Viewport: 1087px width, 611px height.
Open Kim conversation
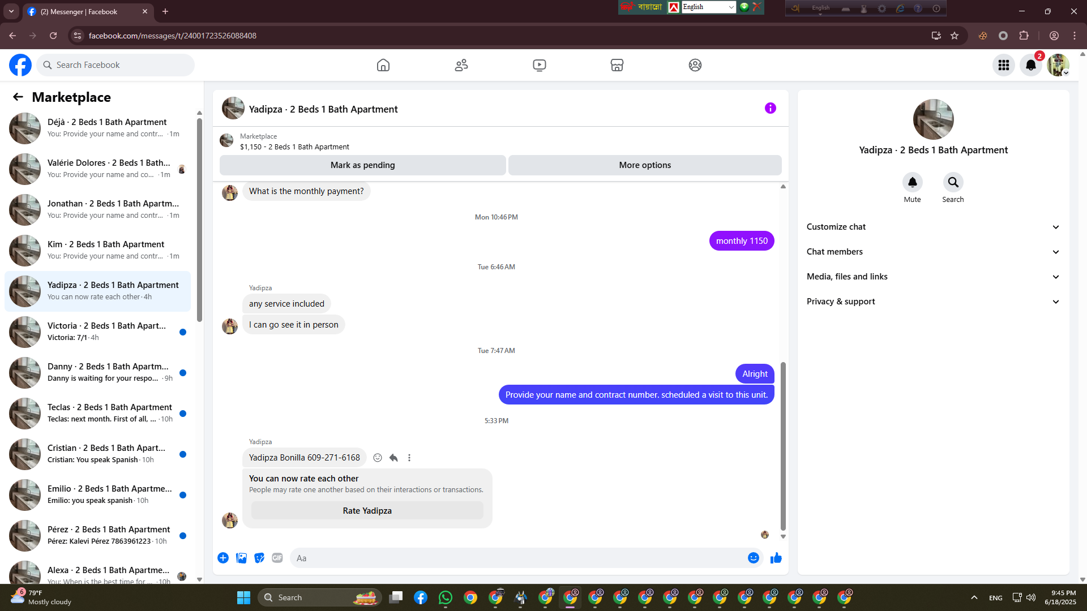(97, 250)
